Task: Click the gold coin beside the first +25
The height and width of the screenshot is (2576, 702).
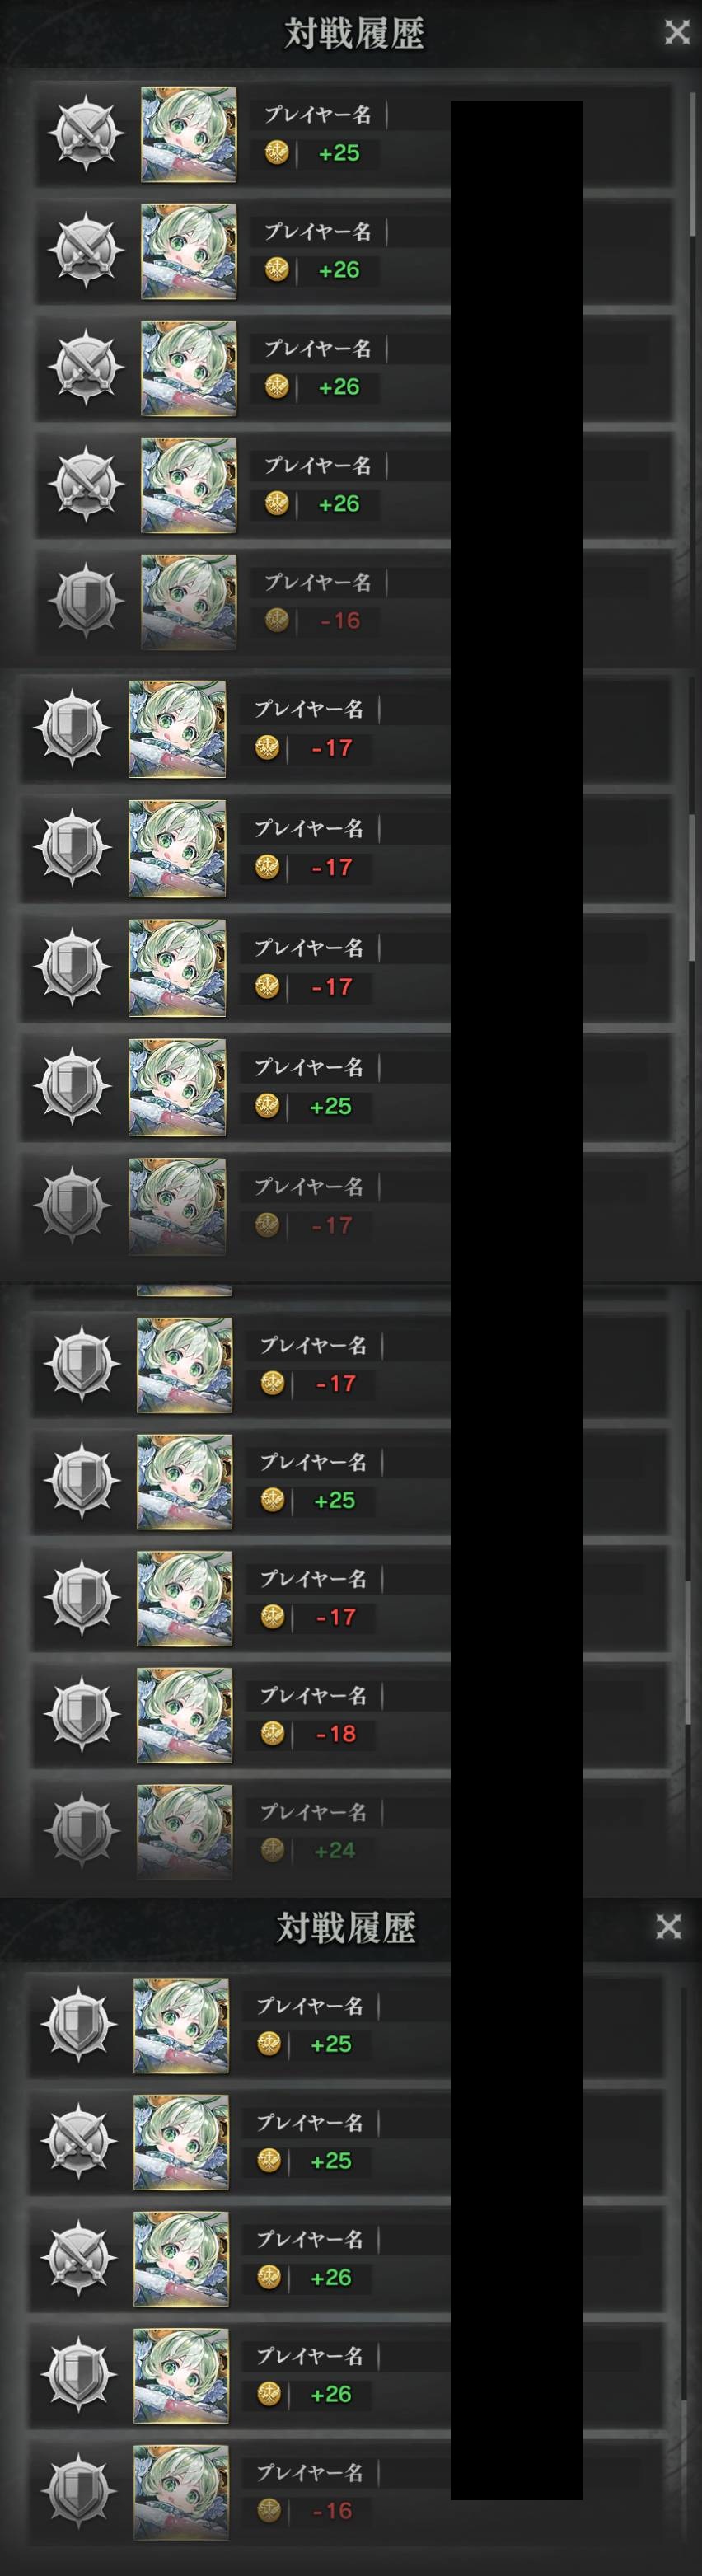Action: click(277, 153)
